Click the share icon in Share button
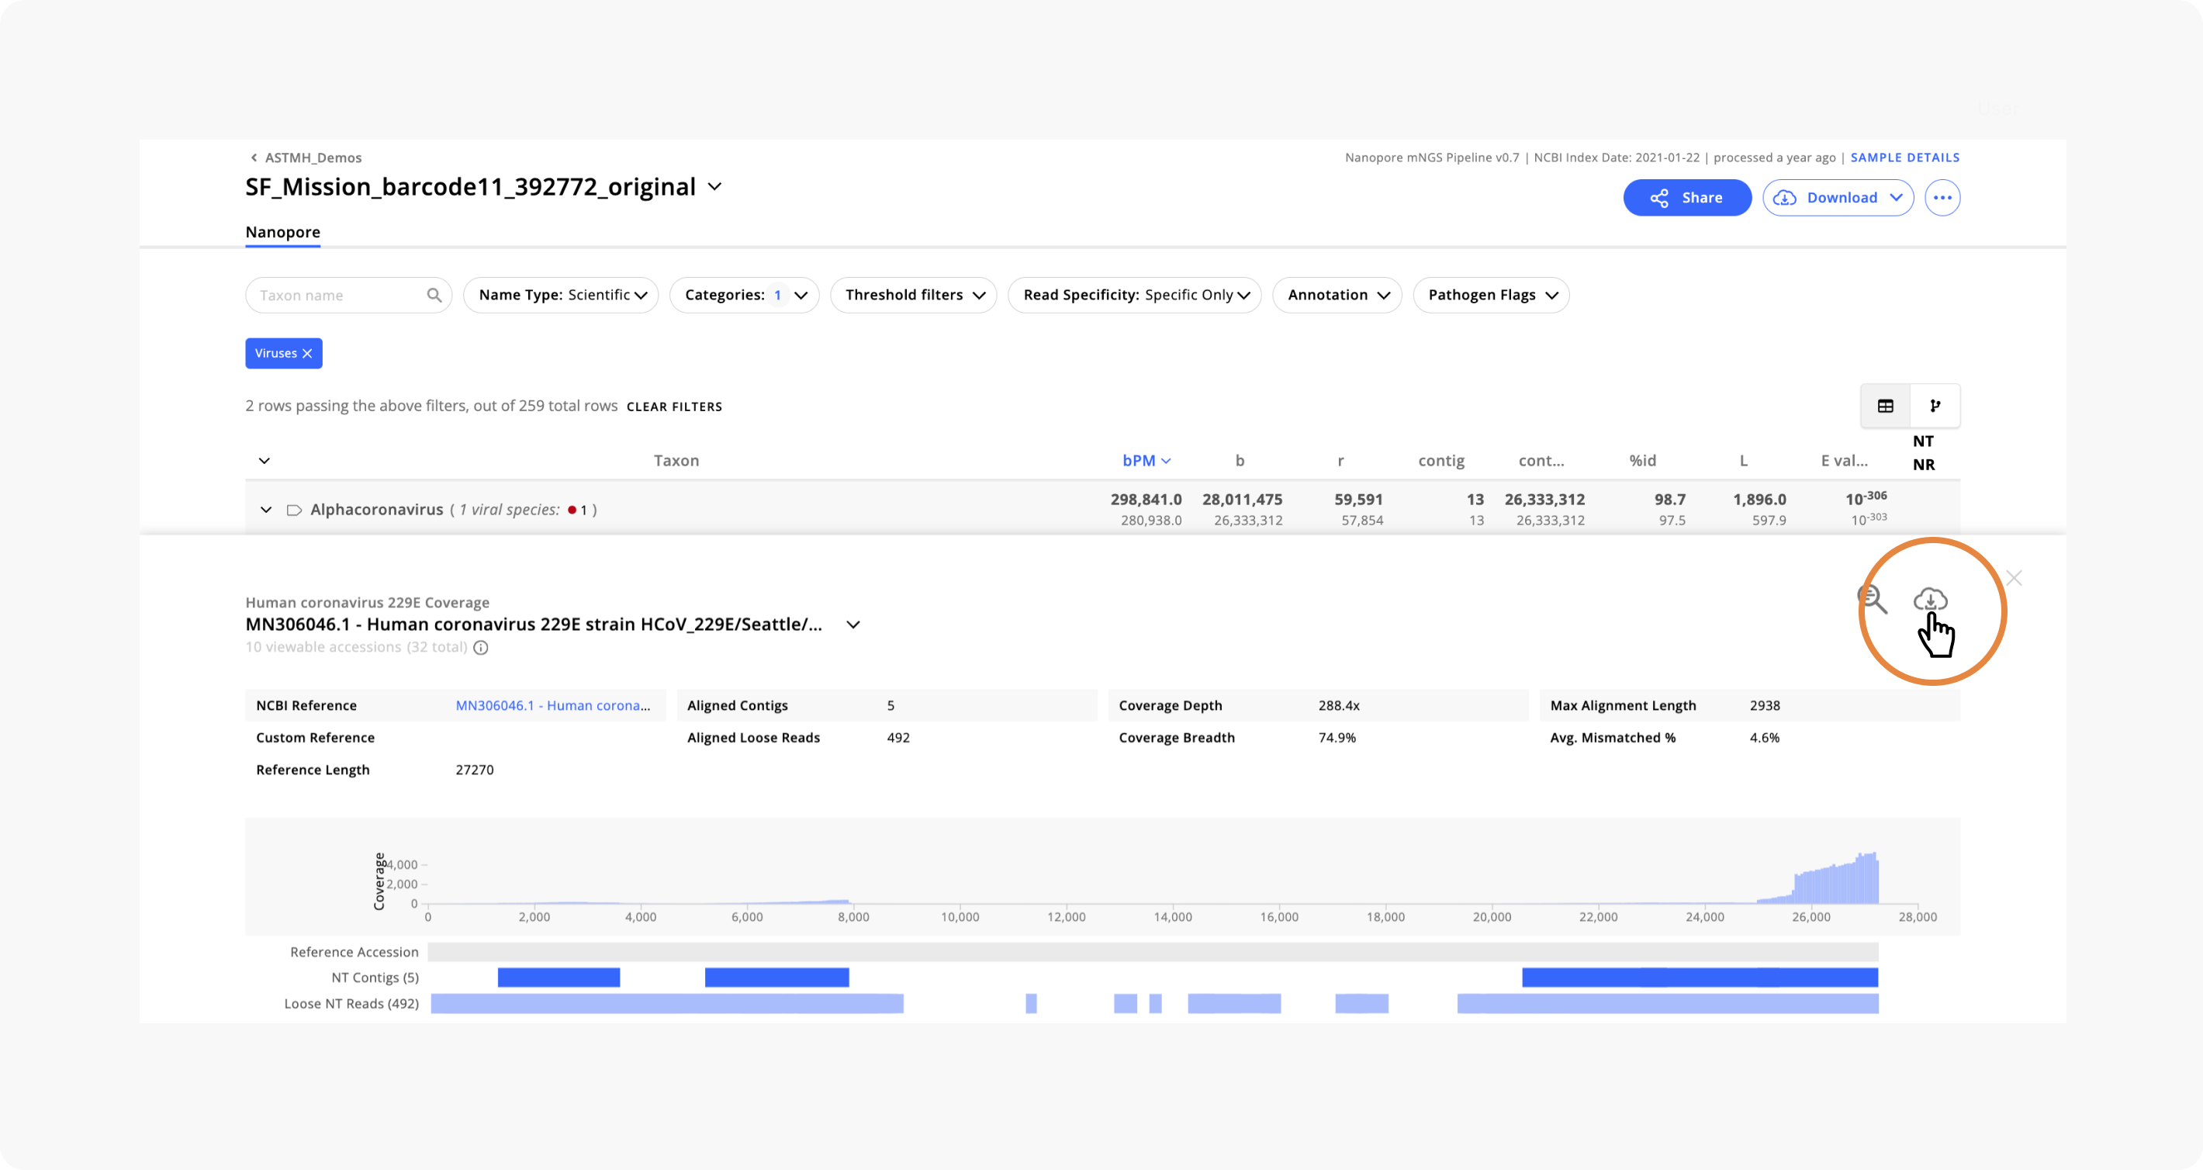Screen dimensions: 2203x1170 tap(1660, 199)
